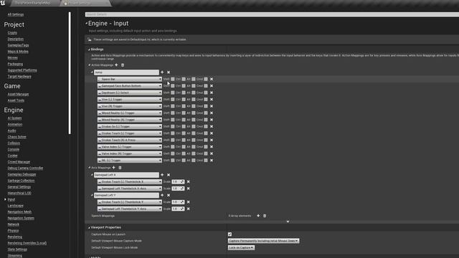459x258 pixels.
Task: Remove the Jump action mapping
Action: click(x=169, y=72)
